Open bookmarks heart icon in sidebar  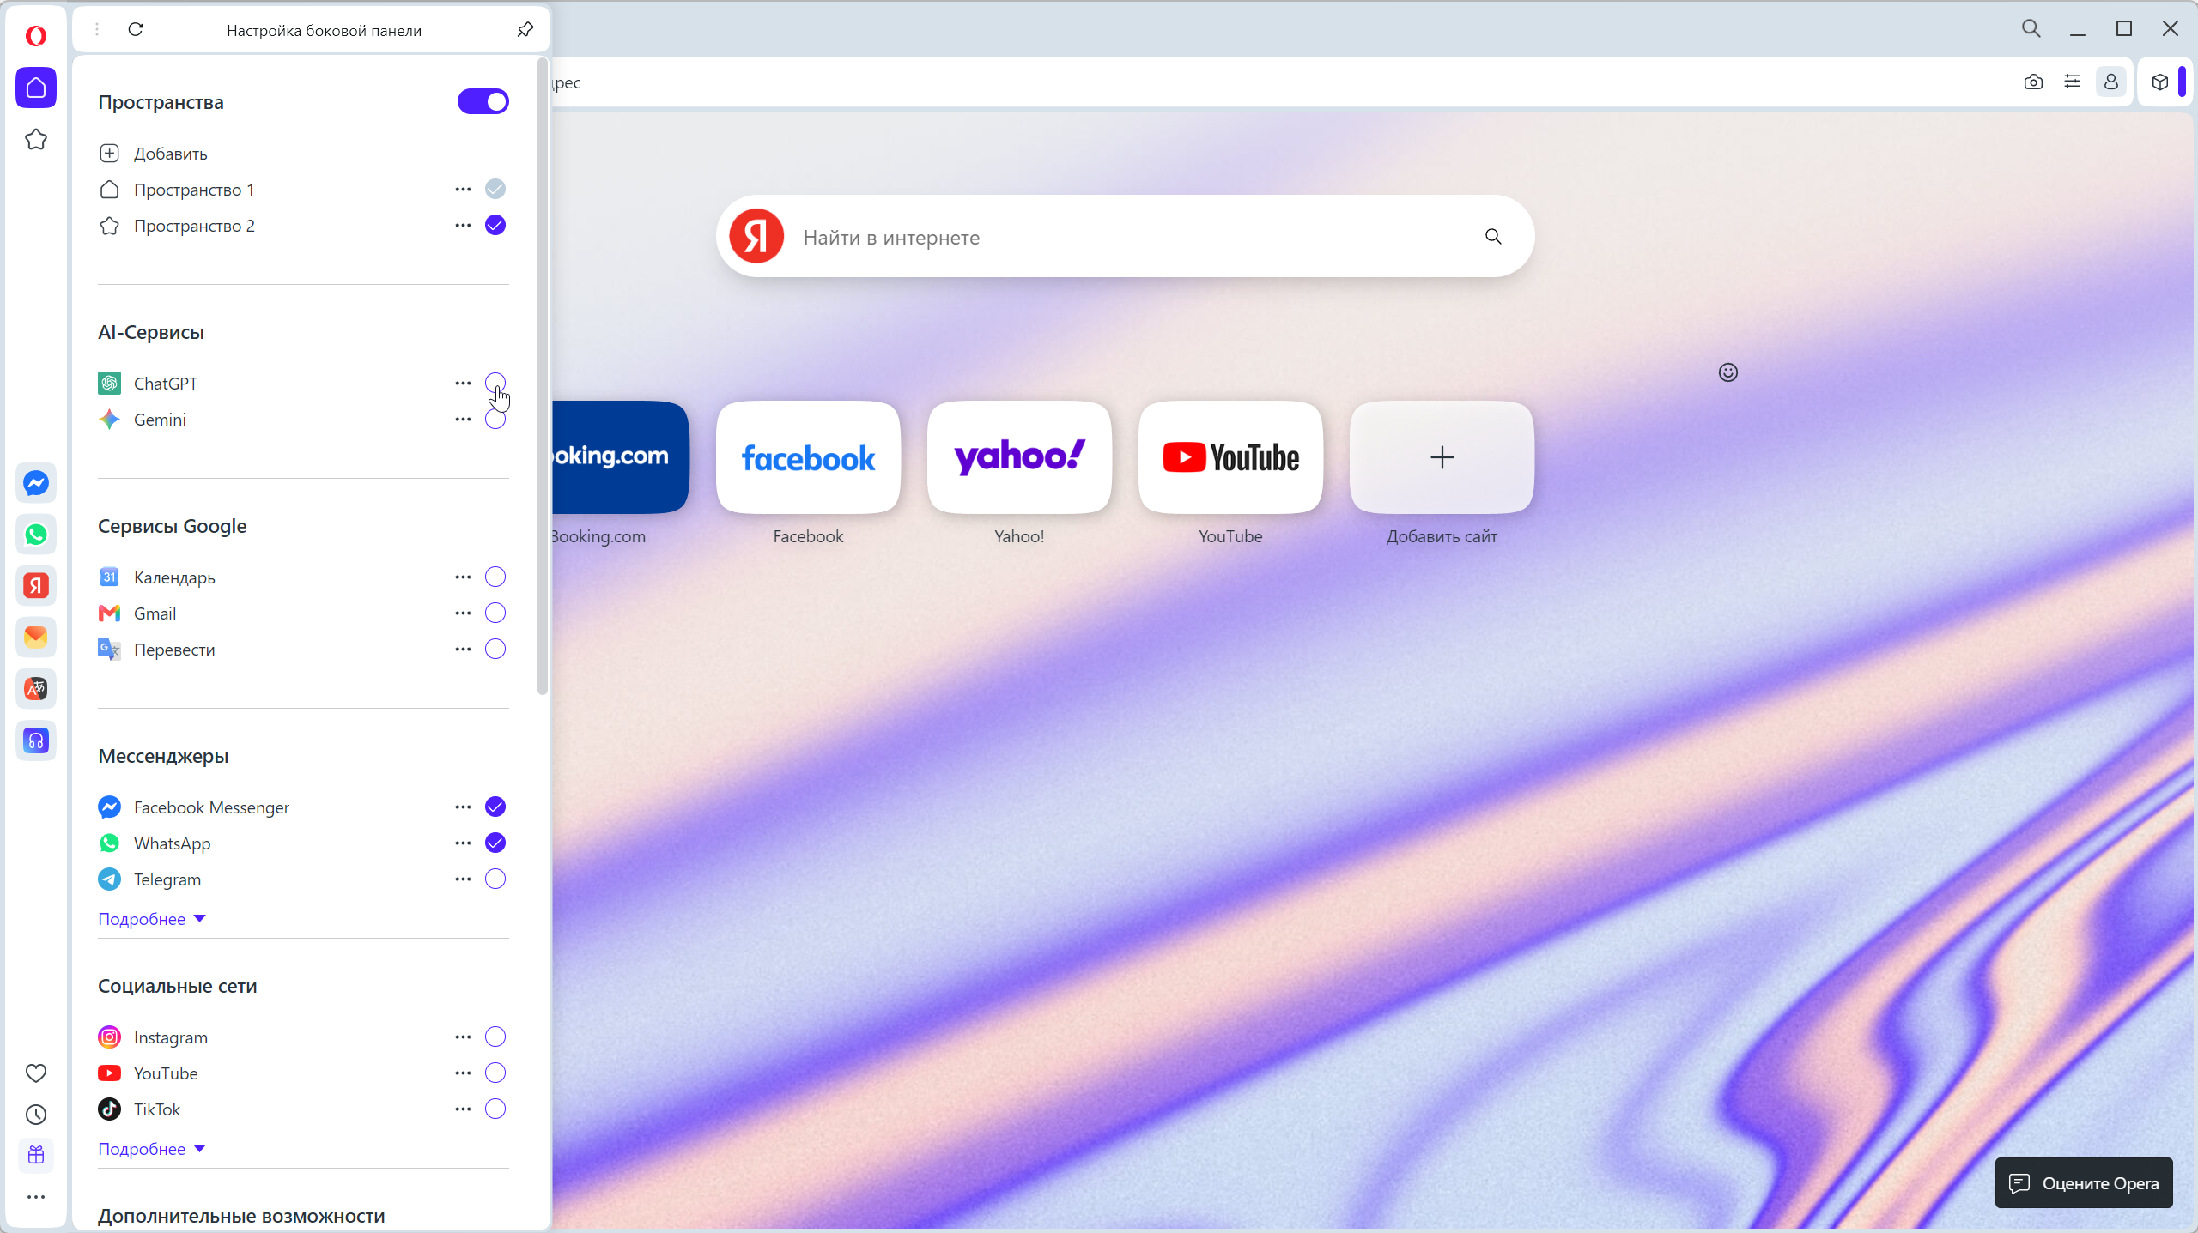[36, 1073]
